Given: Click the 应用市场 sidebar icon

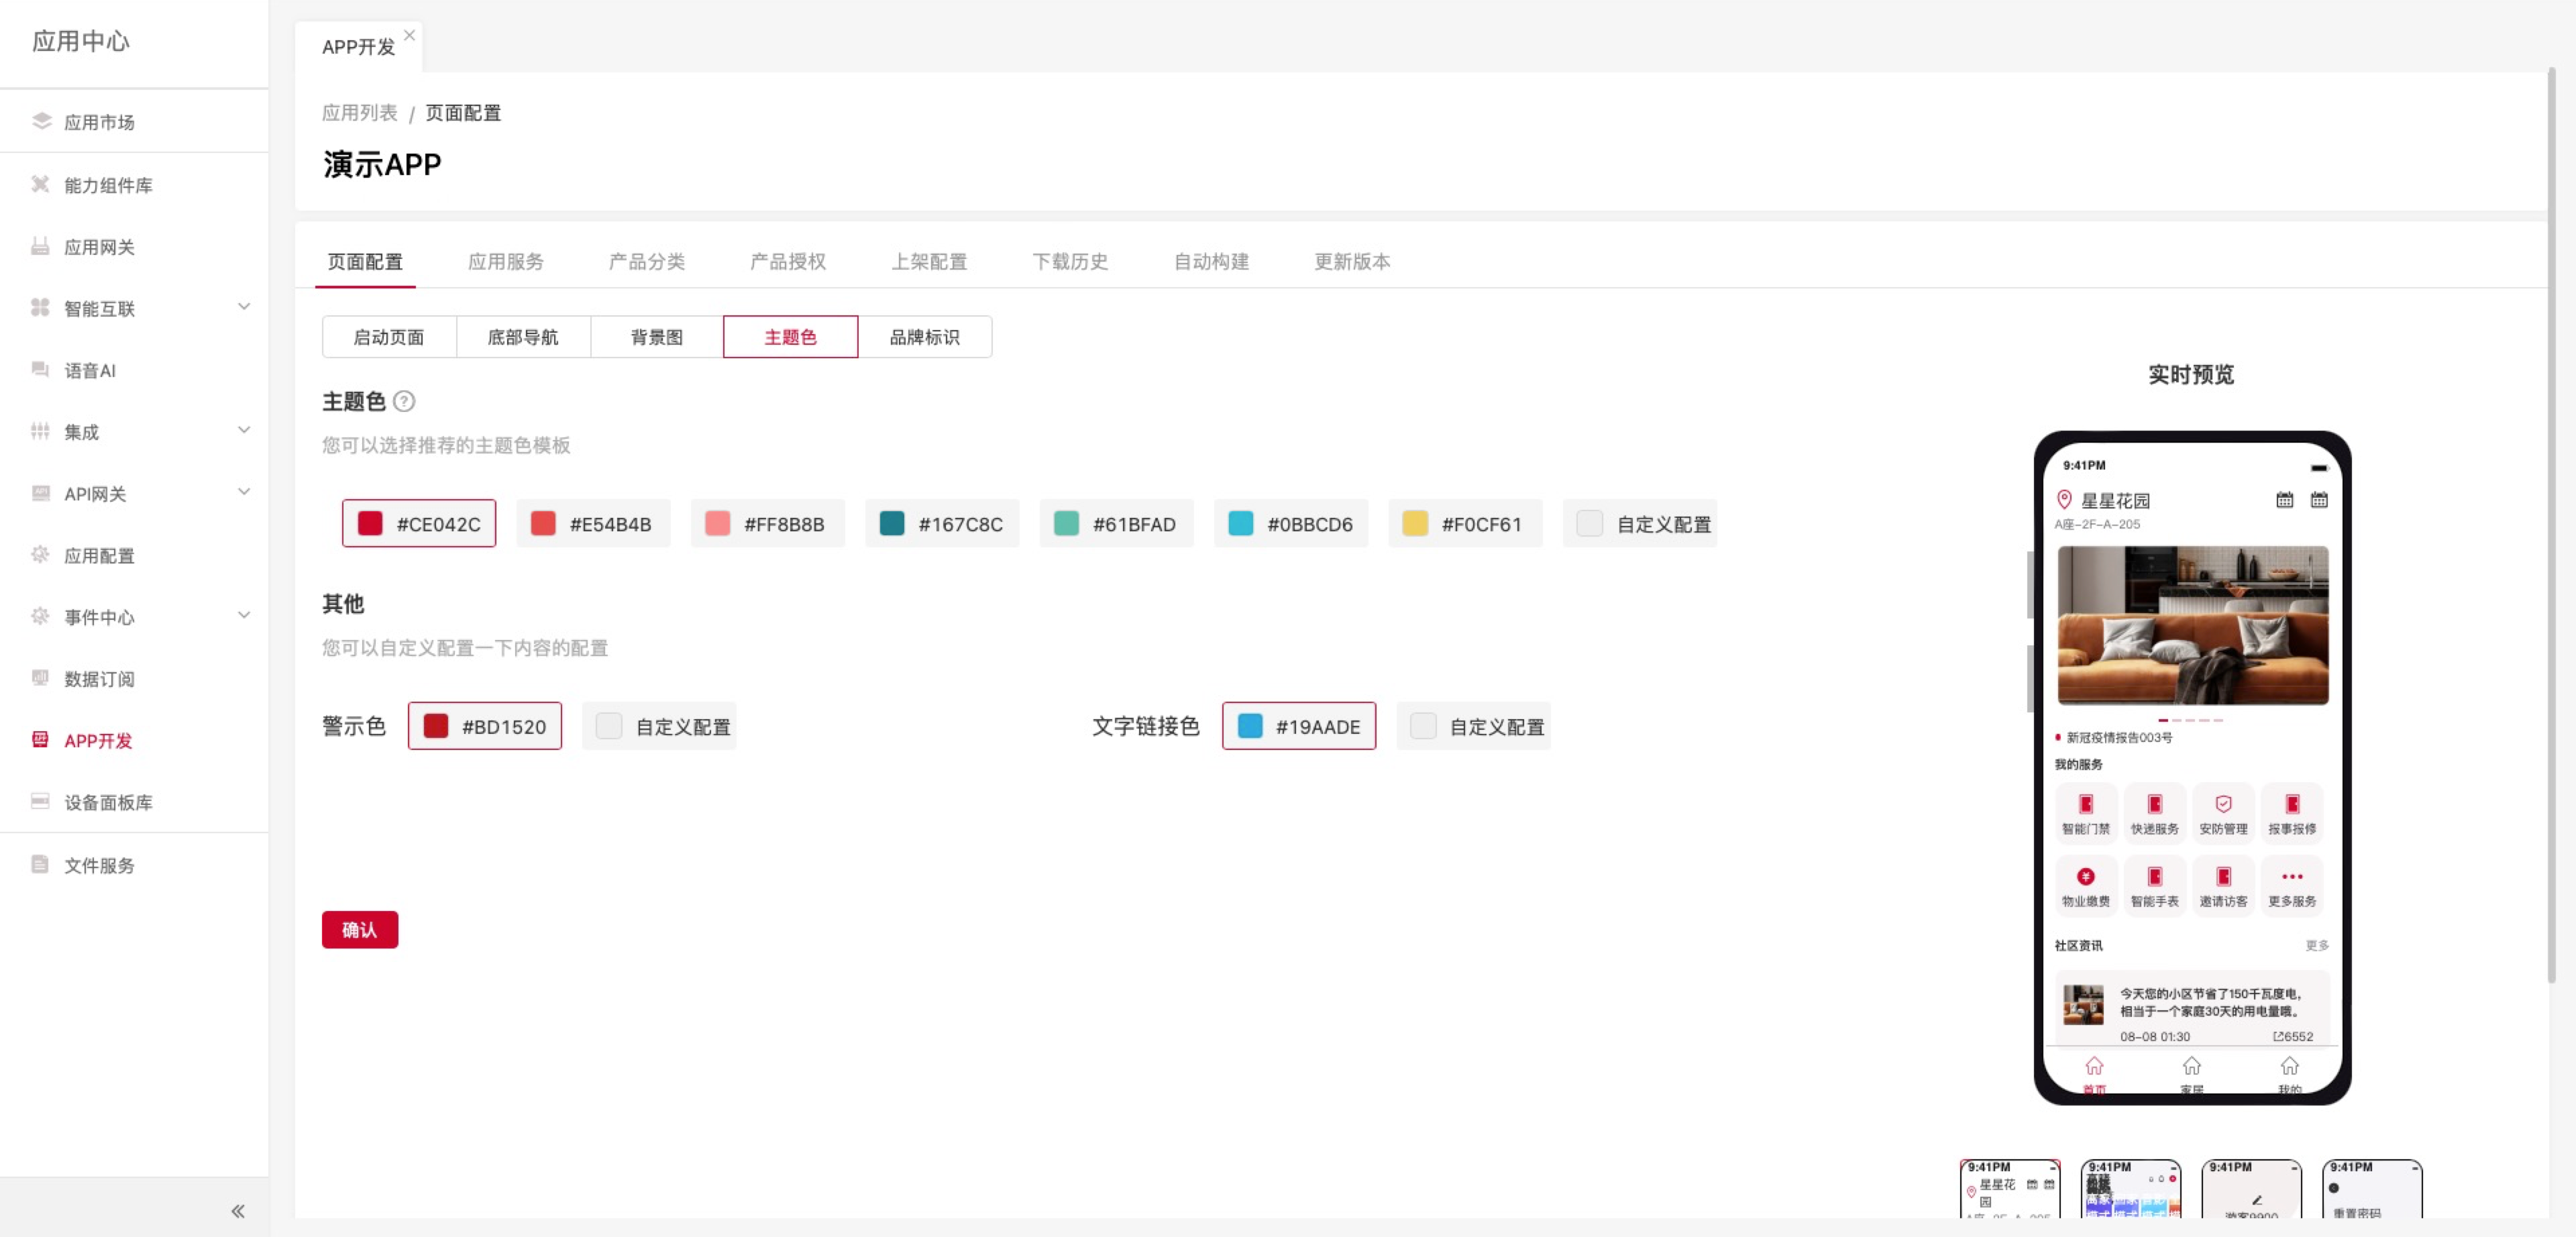Looking at the screenshot, I should point(41,121).
